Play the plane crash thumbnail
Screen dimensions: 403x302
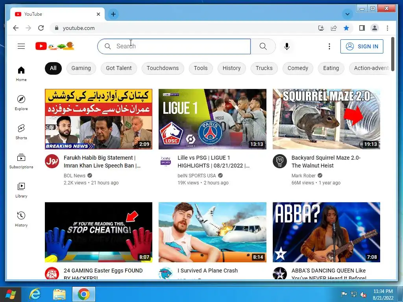[x=212, y=232]
